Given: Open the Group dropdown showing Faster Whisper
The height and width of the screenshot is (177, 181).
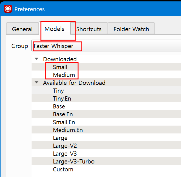Looking at the screenshot, I should (106, 46).
